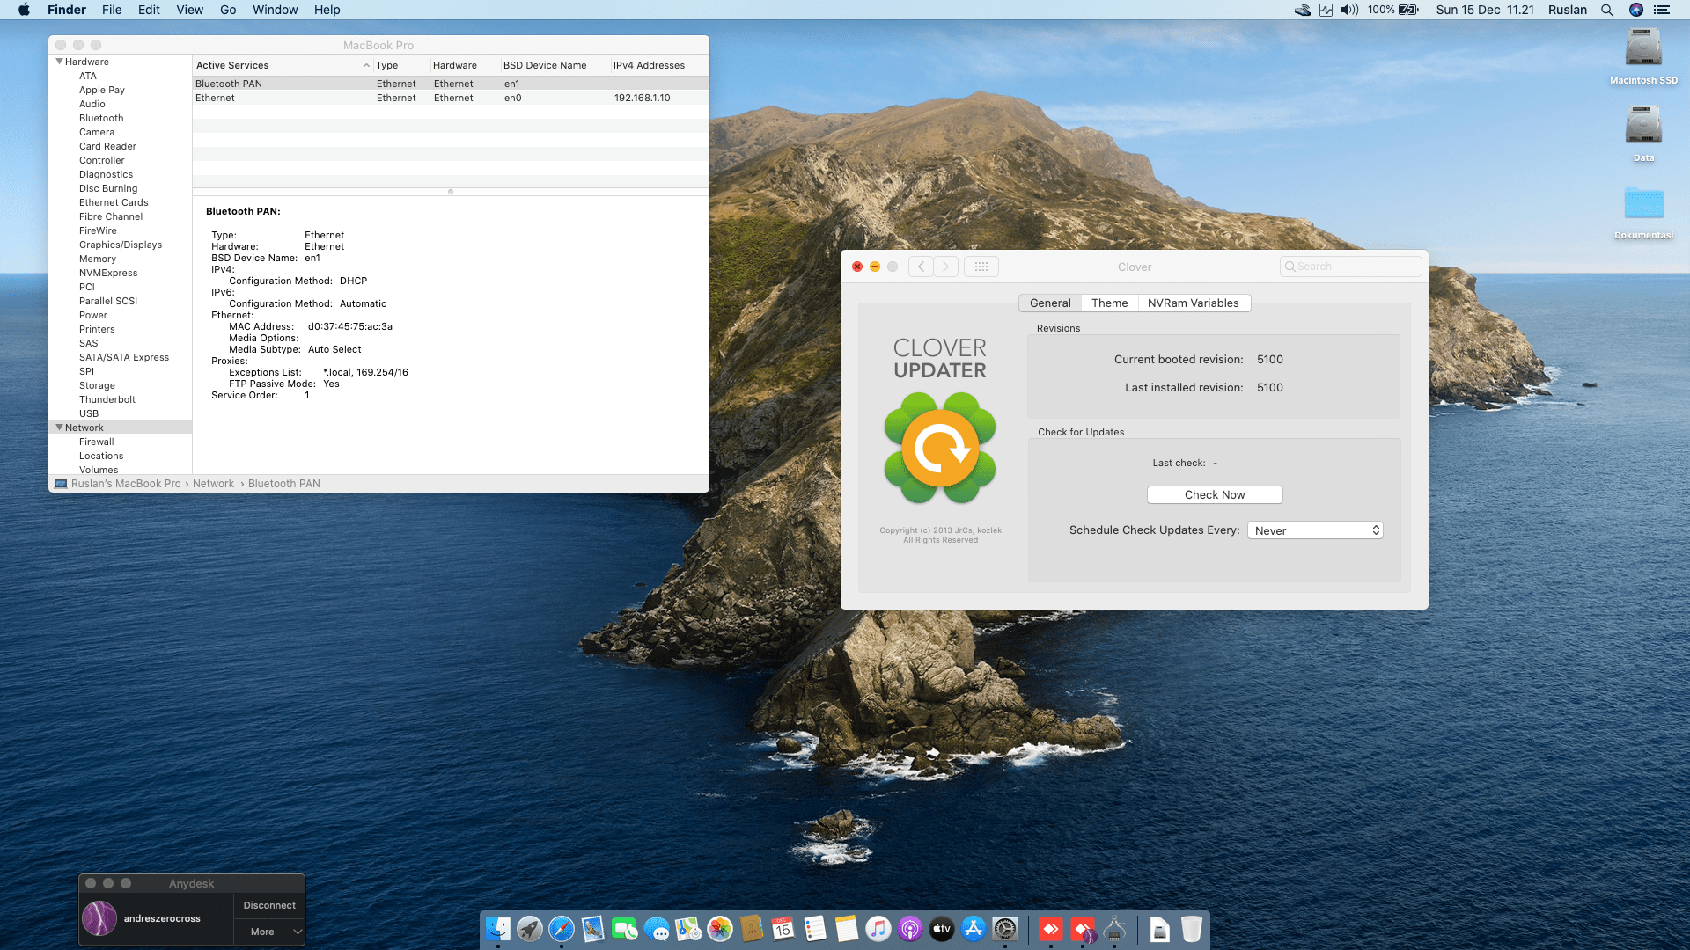This screenshot has height=950, width=1690.
Task: Click the Podcasts dock icon
Action: 910,929
